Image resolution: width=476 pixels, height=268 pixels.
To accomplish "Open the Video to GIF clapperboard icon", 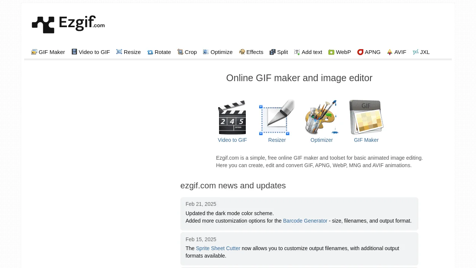I will (232, 118).
